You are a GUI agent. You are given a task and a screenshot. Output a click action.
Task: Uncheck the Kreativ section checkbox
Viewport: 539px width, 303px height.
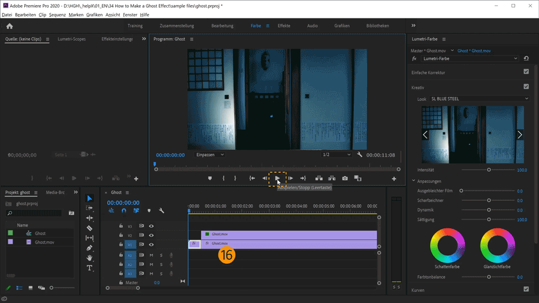tap(526, 87)
